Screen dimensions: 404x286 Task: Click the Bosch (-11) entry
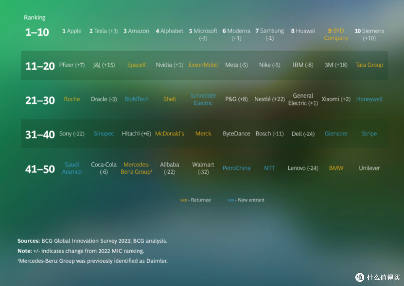[269, 133]
